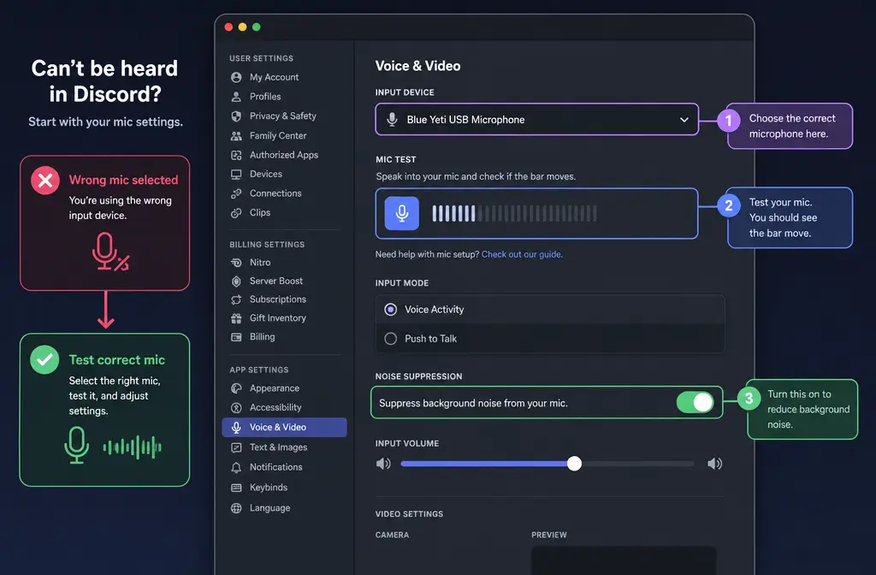Click the Clips icon in sidebar
The width and height of the screenshot is (876, 575).
click(x=236, y=213)
